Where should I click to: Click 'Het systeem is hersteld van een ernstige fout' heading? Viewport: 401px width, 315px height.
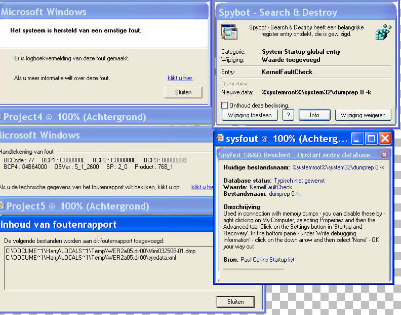(76, 30)
